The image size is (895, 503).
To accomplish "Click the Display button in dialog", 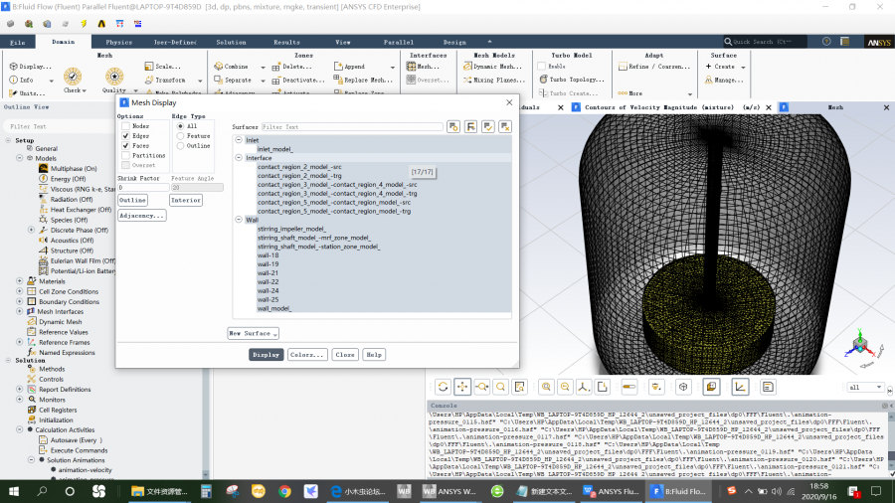I will pyautogui.click(x=266, y=355).
